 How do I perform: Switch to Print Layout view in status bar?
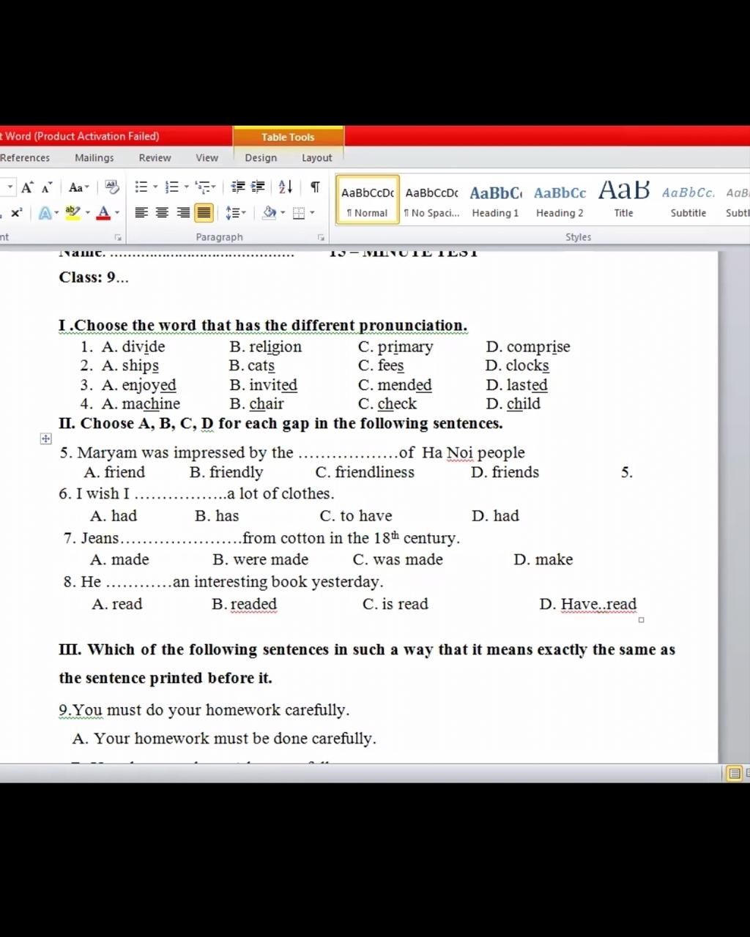(734, 774)
